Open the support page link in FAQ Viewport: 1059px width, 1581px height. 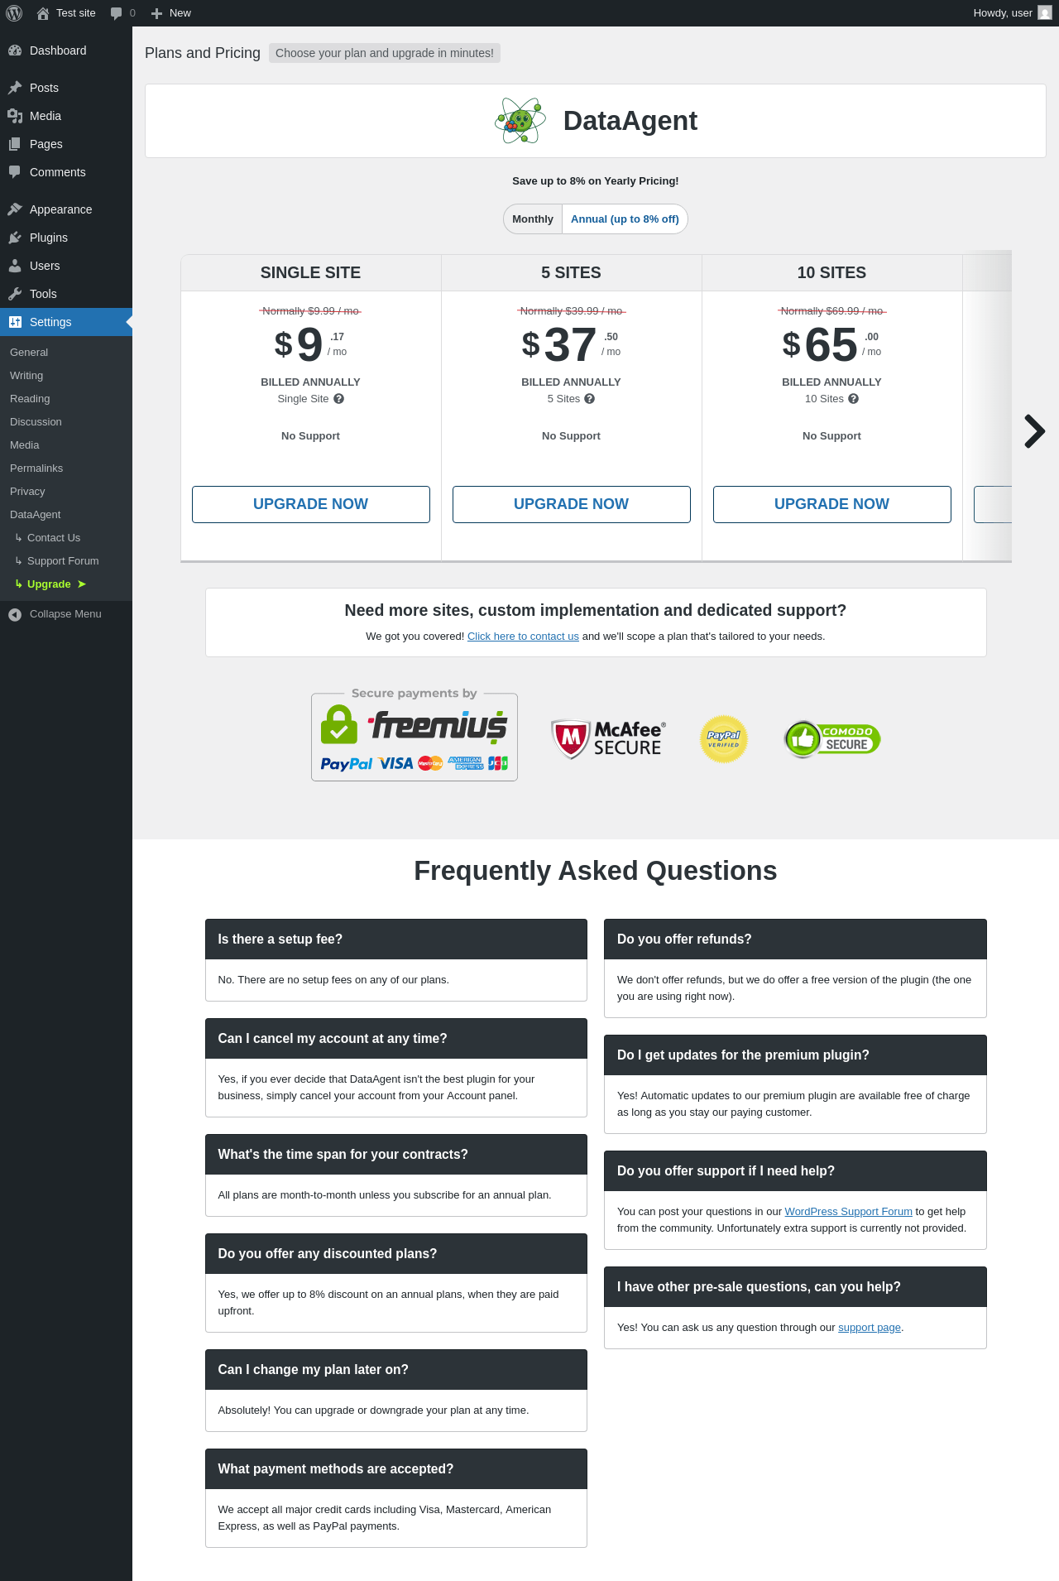click(870, 1328)
